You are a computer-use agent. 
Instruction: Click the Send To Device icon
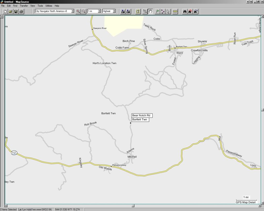pyautogui.click(x=123, y=11)
